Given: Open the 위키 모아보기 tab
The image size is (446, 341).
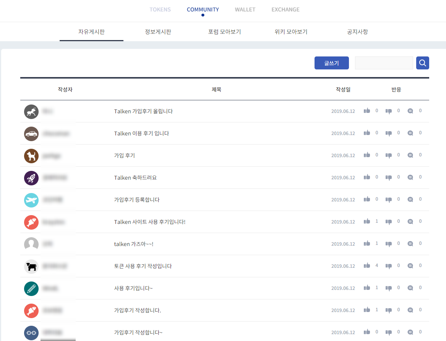Looking at the screenshot, I should click(291, 32).
